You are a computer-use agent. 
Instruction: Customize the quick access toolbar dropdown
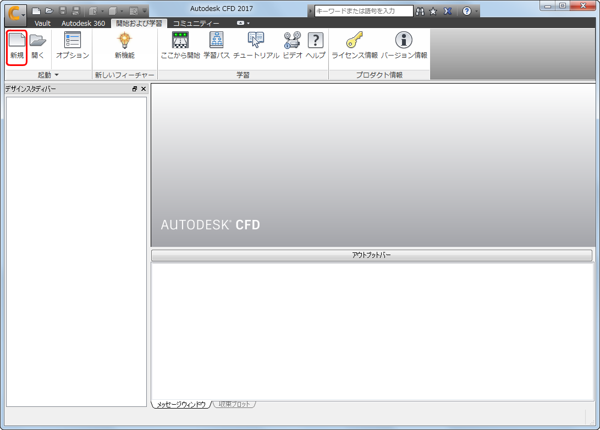(145, 11)
